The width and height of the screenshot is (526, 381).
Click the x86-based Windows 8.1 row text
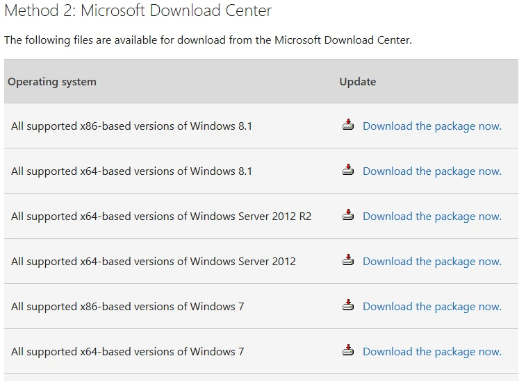pyautogui.click(x=131, y=126)
